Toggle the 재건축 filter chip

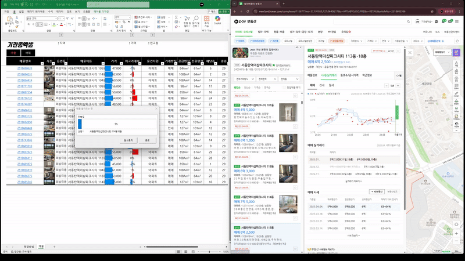274,41
